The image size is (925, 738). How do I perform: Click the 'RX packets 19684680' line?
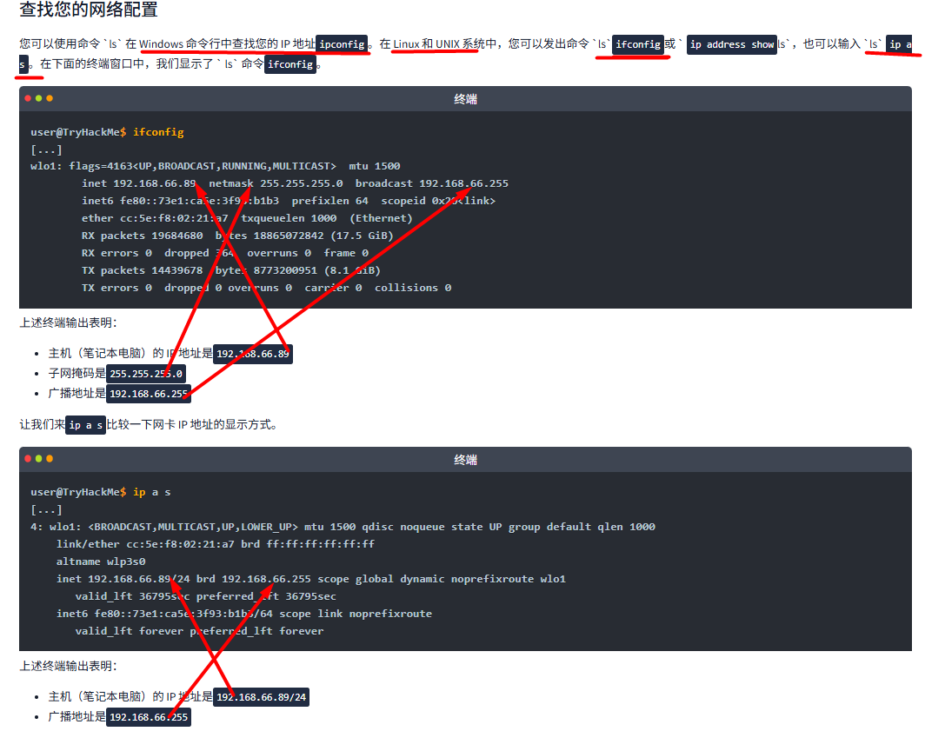(237, 236)
